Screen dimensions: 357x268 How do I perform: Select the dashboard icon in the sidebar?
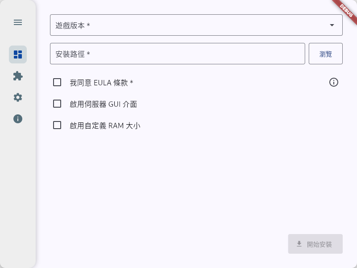(18, 54)
